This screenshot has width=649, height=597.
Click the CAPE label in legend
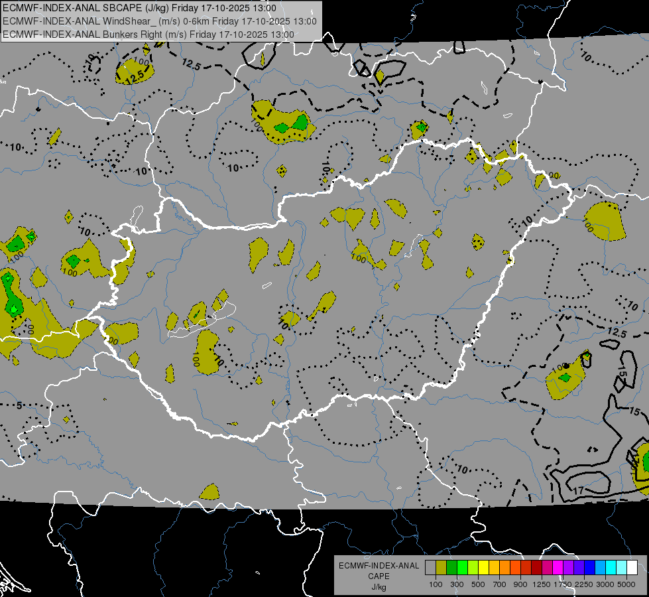point(379,576)
